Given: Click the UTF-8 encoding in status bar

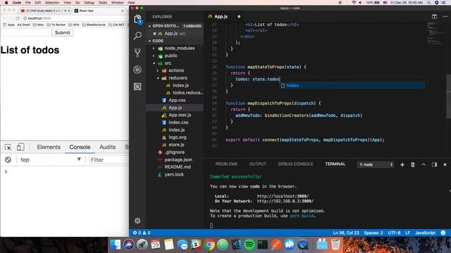Looking at the screenshot, I should [394, 233].
